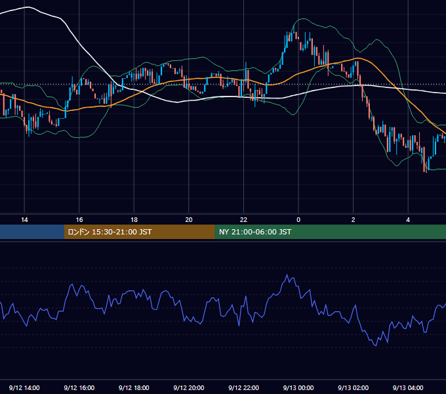The height and width of the screenshot is (394, 446).
Task: Click the 9/13 04:00 time label
Action: point(408,387)
